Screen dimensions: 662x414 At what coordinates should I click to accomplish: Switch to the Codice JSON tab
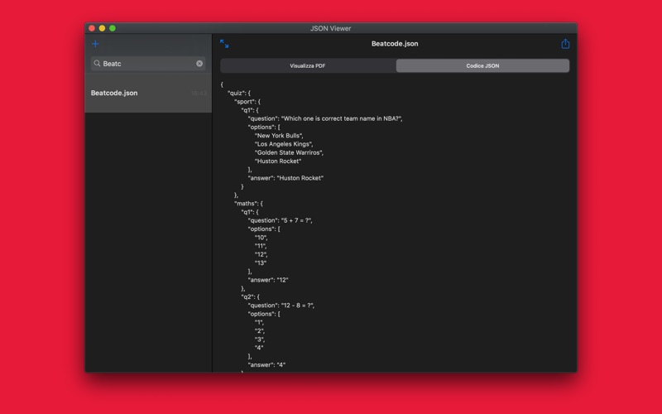pos(482,66)
